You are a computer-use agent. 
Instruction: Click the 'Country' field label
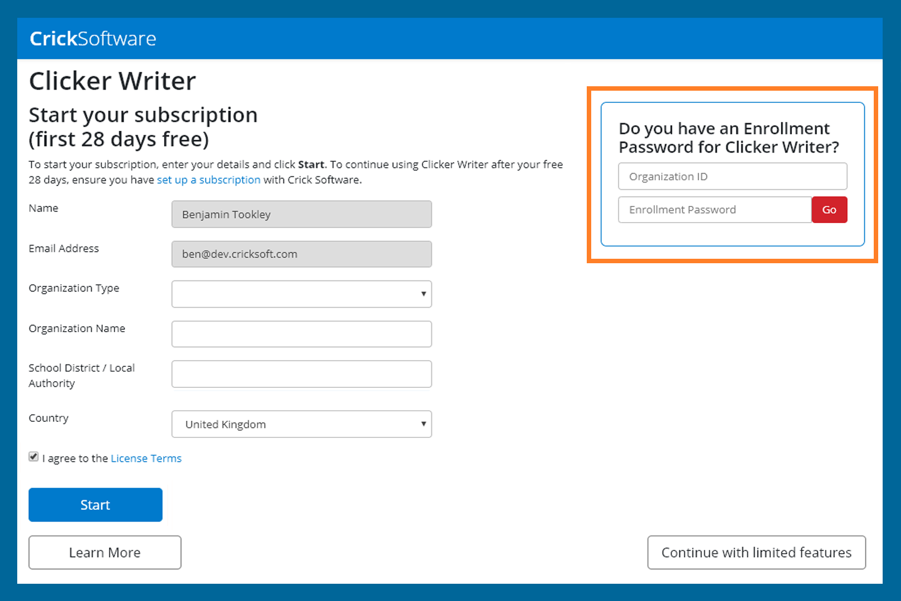[49, 418]
